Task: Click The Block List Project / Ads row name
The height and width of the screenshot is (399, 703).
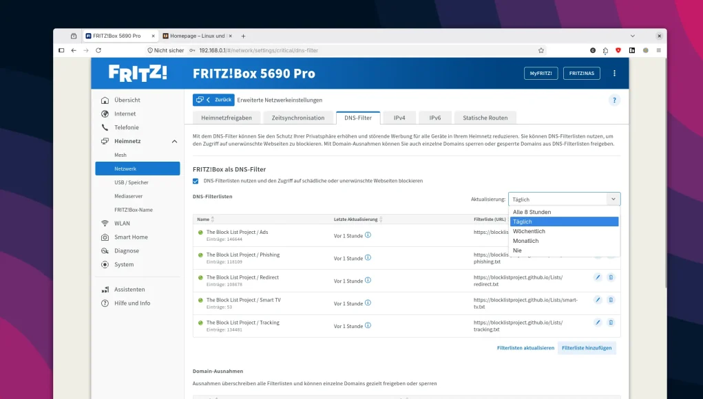Action: click(x=237, y=232)
